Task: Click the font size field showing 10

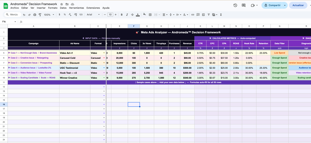Action: pos(110,15)
